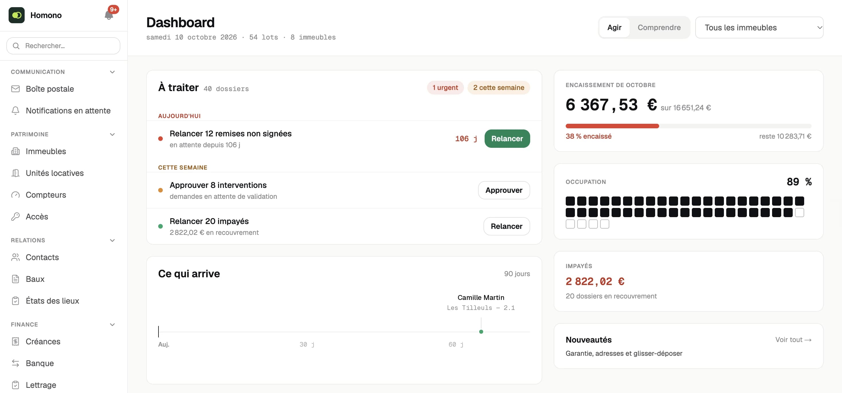Select the Camille Martin timeline marker

click(481, 332)
